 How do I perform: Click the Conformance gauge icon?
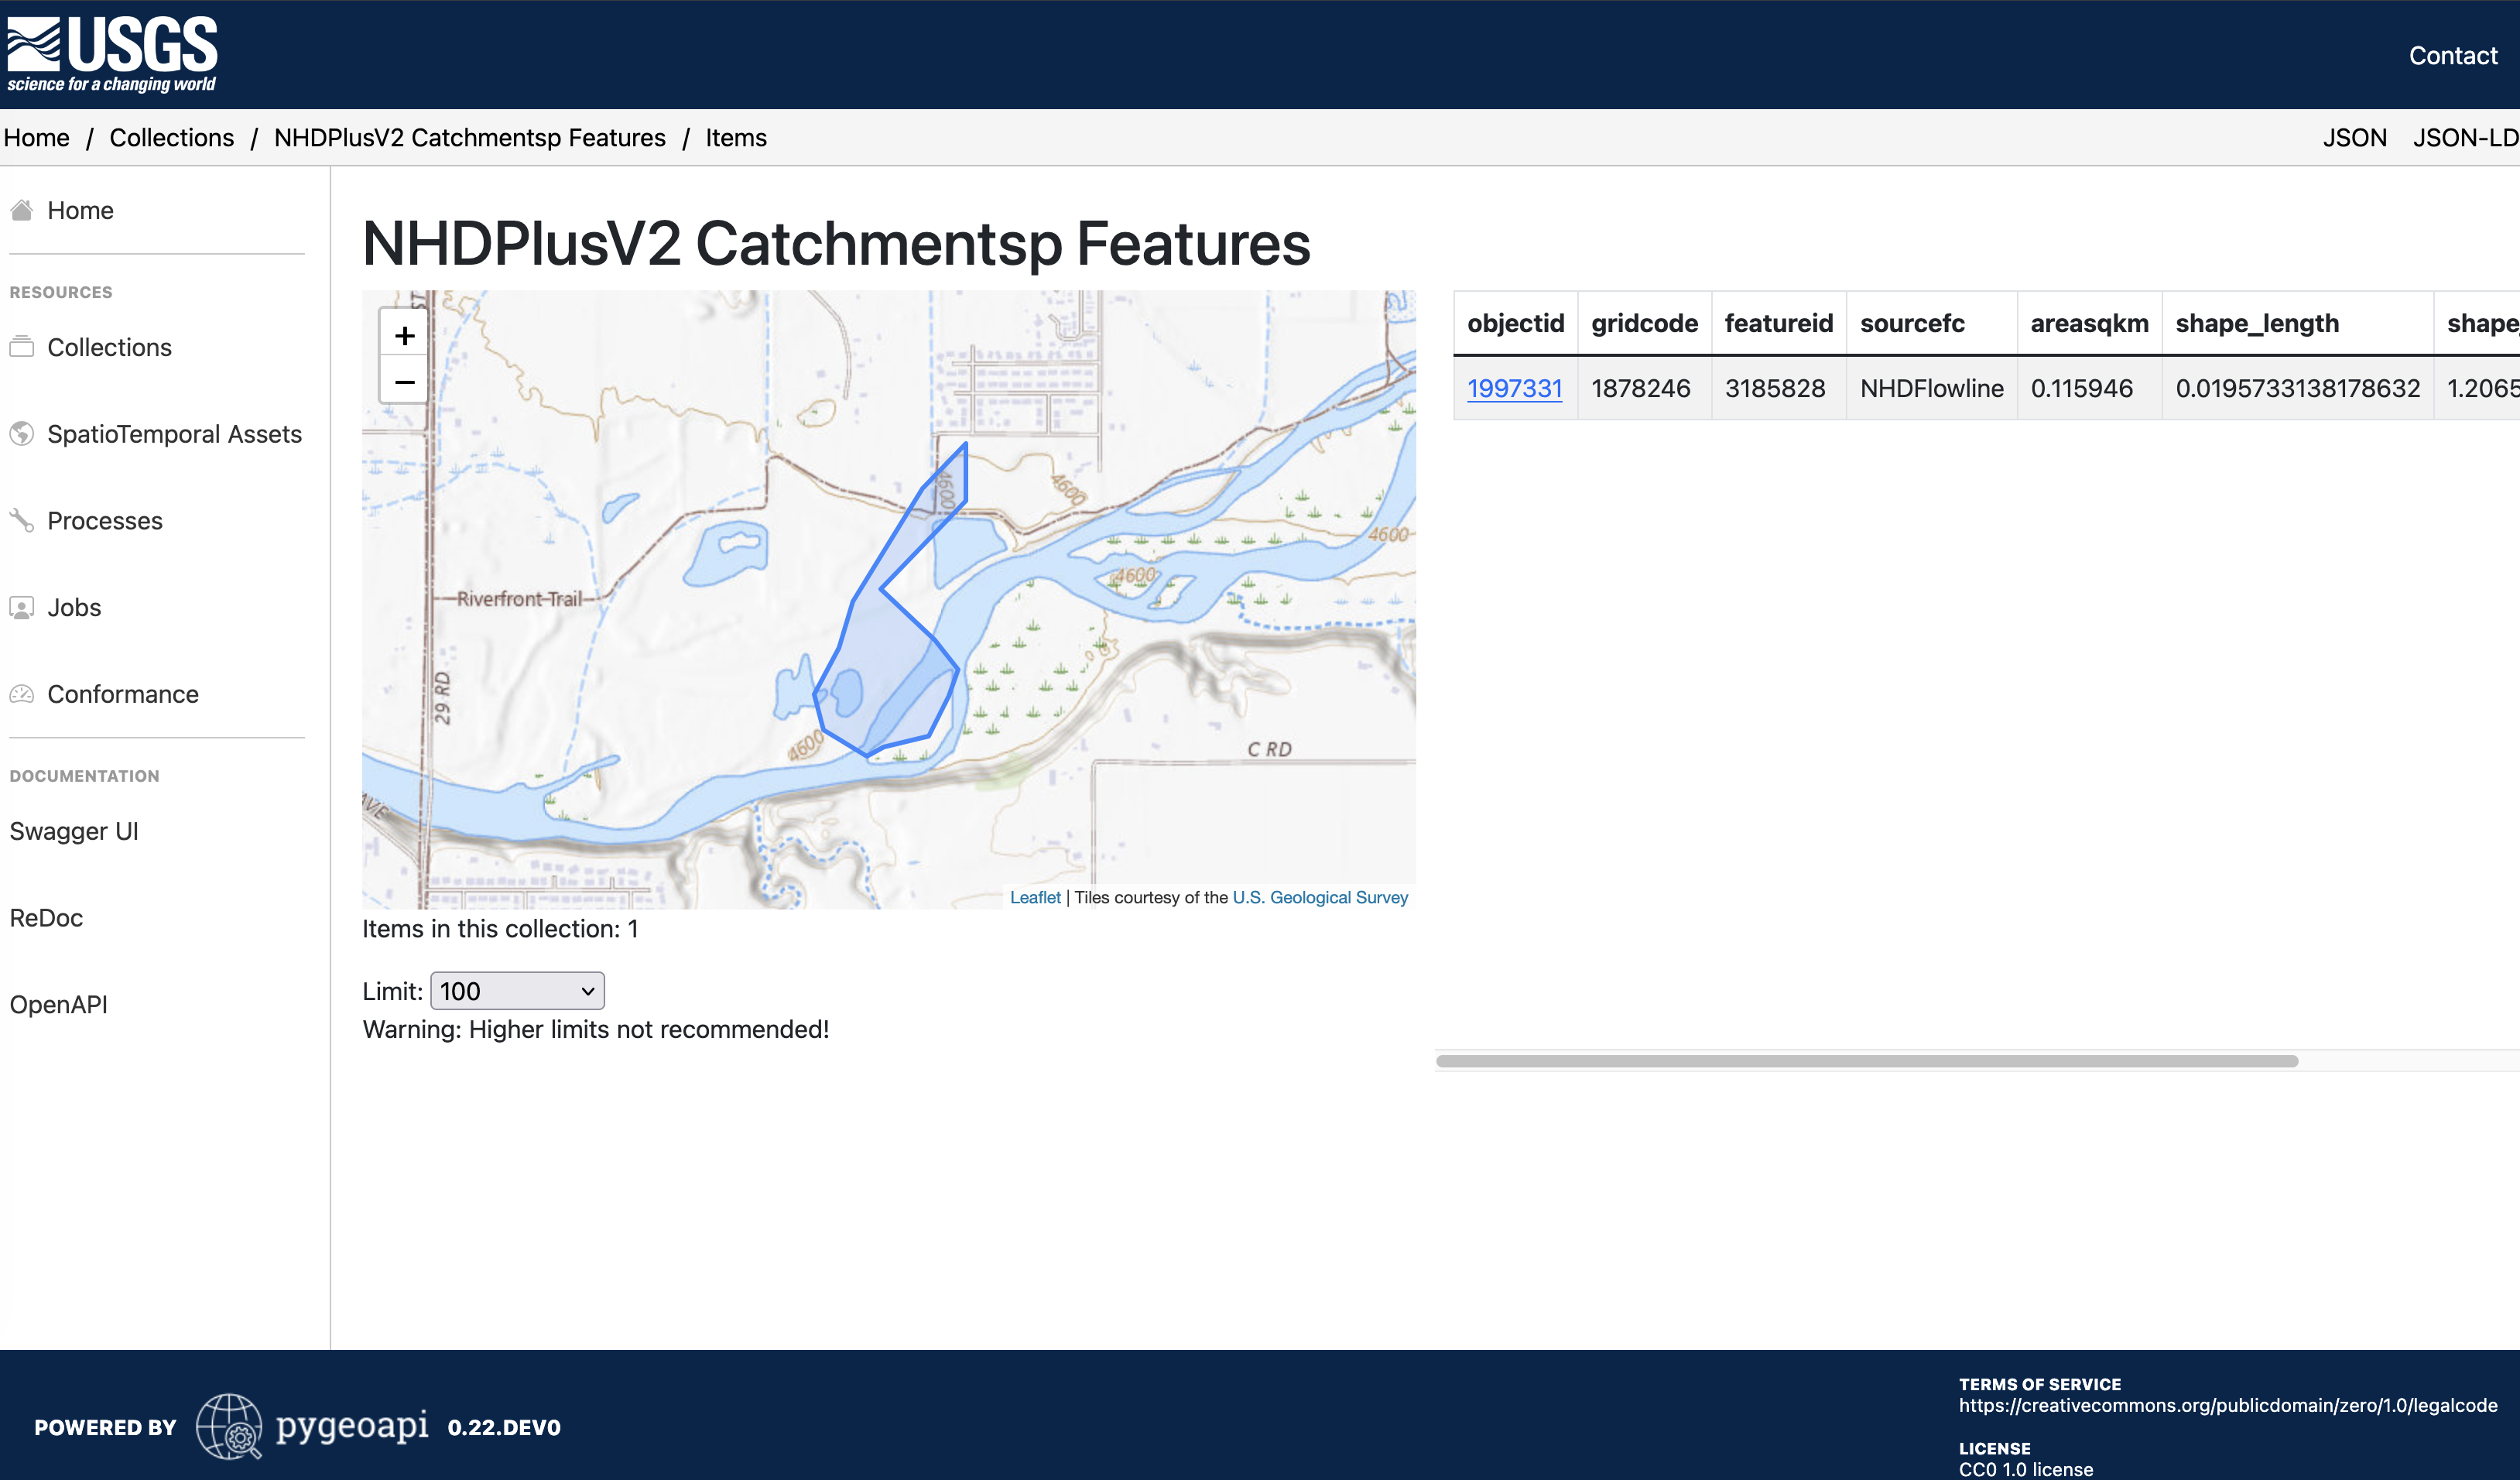click(x=21, y=693)
